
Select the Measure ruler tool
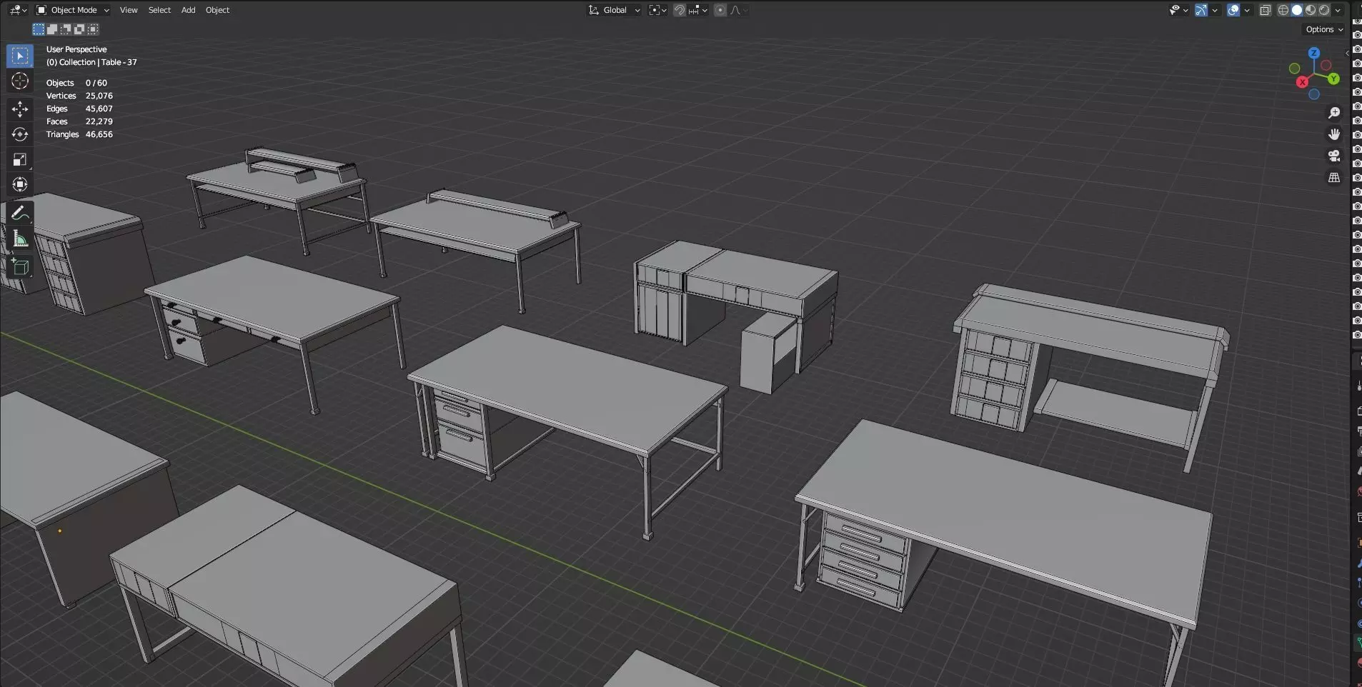(20, 239)
